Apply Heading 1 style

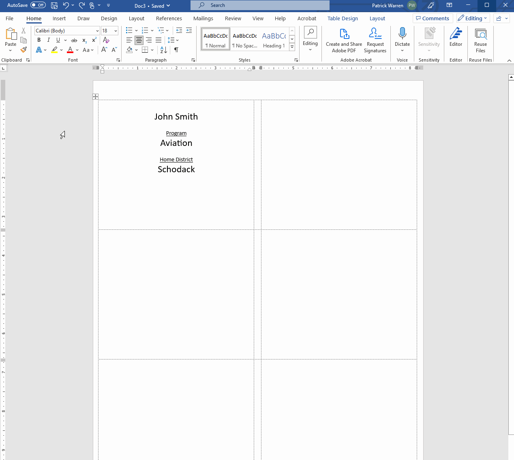274,39
